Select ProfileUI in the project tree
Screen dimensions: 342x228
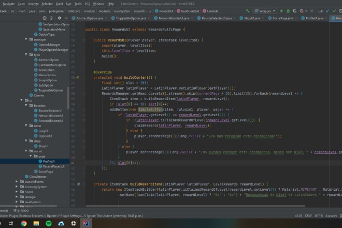tap(49, 162)
